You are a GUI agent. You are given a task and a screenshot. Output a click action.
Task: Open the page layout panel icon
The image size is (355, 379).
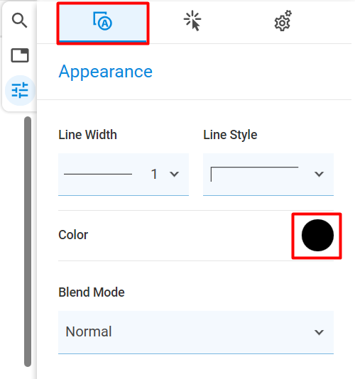20,55
